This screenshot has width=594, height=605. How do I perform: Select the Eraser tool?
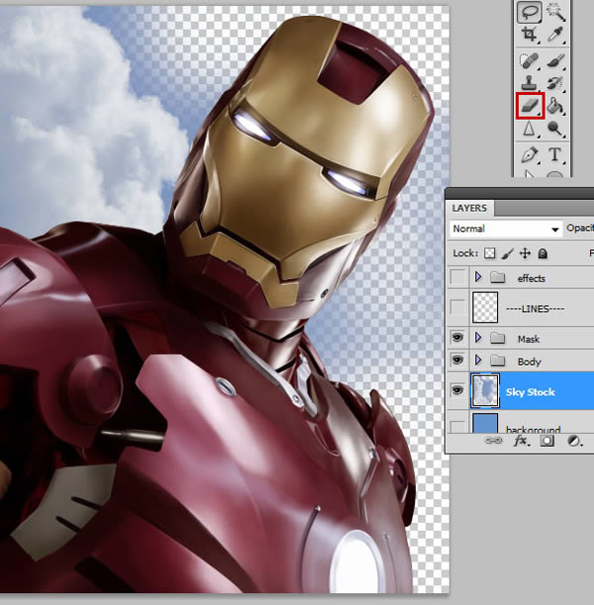[x=530, y=105]
